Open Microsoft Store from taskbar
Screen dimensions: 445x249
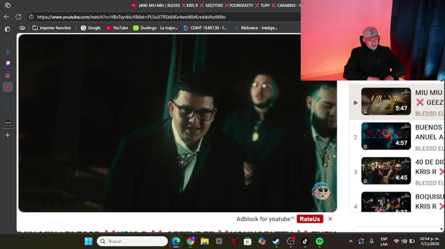click(247, 241)
